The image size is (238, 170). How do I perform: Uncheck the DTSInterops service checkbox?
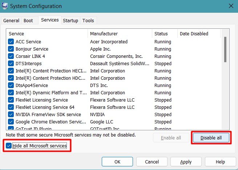[11, 63]
